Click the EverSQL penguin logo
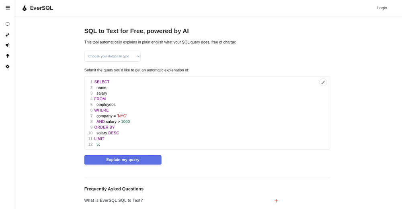 click(25, 8)
